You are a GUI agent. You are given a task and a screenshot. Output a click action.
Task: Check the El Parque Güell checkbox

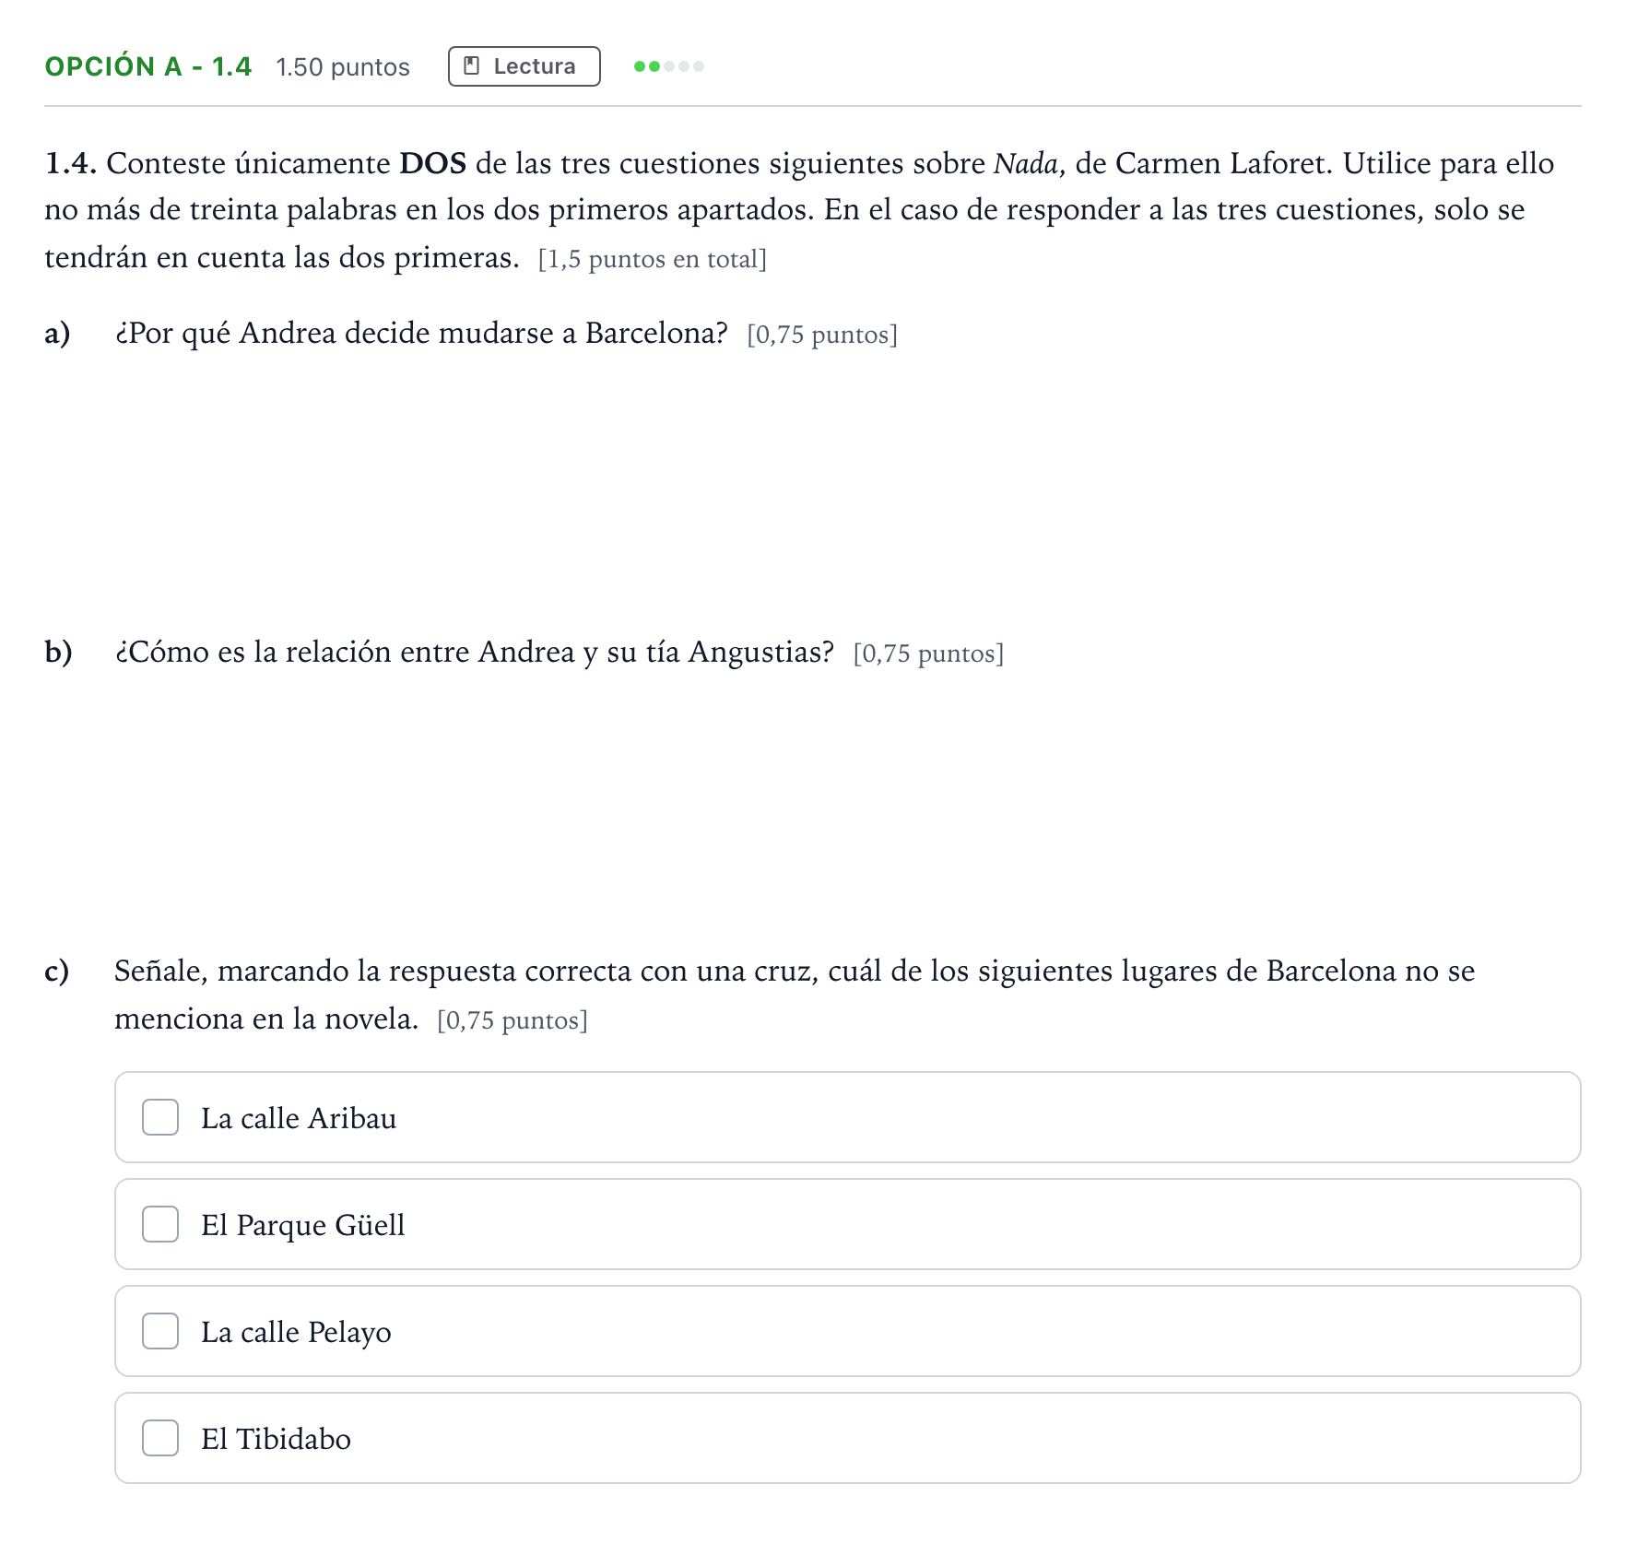[160, 1224]
